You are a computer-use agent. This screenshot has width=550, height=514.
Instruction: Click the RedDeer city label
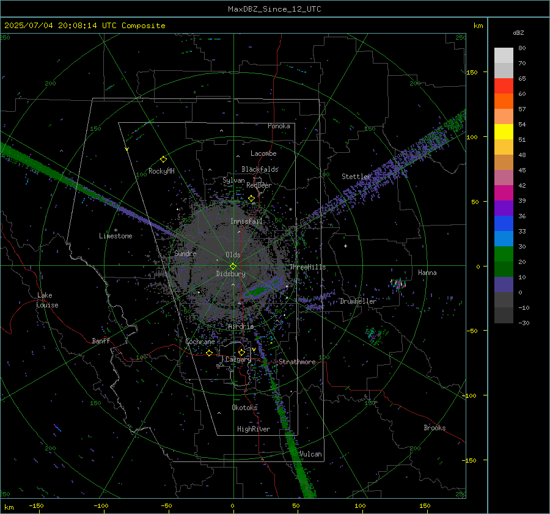click(x=259, y=185)
